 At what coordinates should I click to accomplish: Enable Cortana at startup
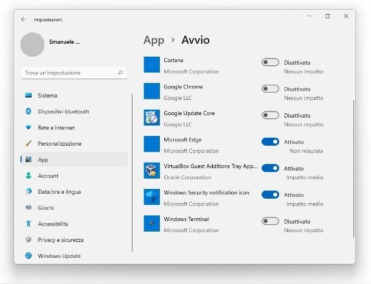270,62
